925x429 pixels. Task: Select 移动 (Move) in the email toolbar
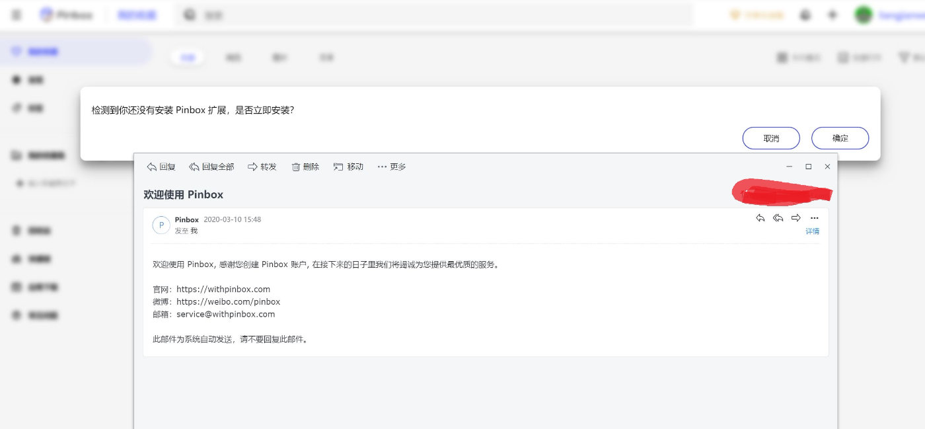pyautogui.click(x=348, y=167)
